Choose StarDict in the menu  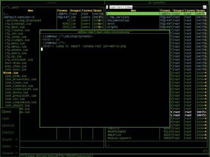[8, 132]
